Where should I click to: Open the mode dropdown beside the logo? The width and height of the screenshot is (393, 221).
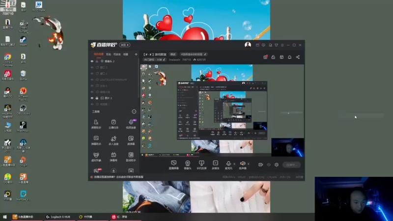(x=125, y=45)
